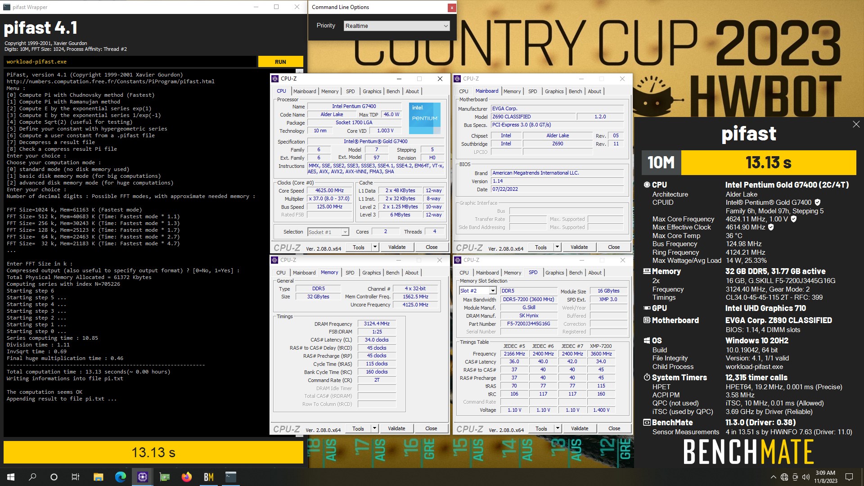
Task: Open File Explorer from taskbar
Action: [98, 477]
